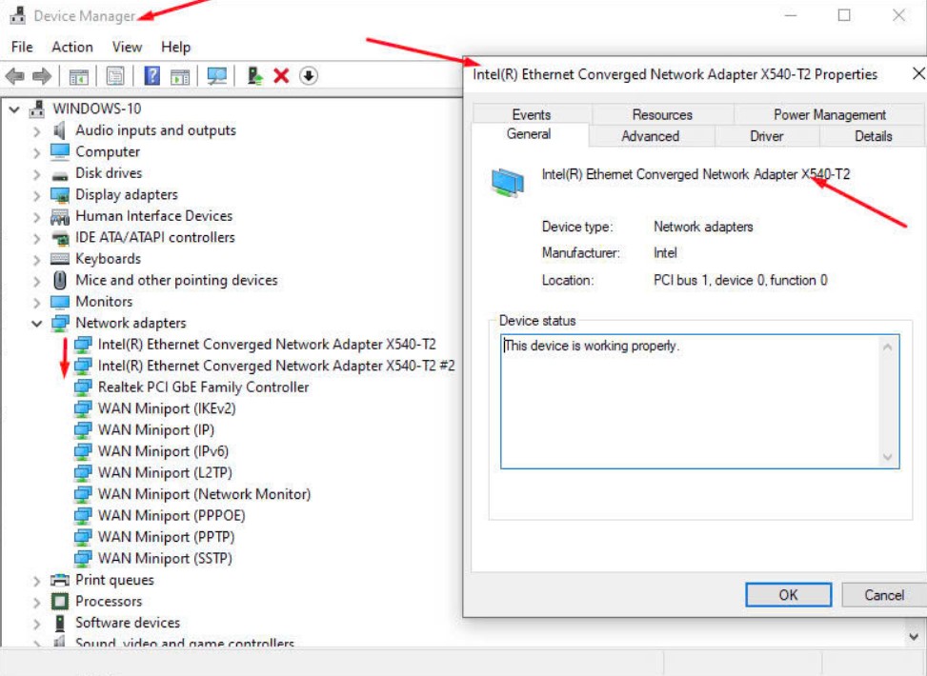Switch to the Resources tab
Viewport: 927px width, 676px height.
[662, 114]
